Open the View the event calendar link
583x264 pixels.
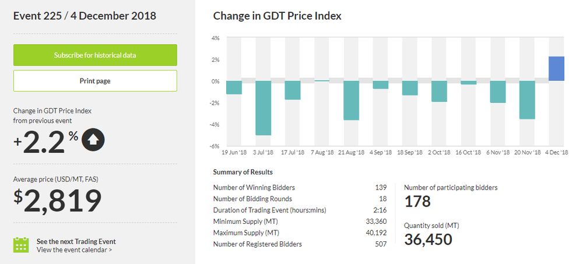pyautogui.click(x=74, y=250)
